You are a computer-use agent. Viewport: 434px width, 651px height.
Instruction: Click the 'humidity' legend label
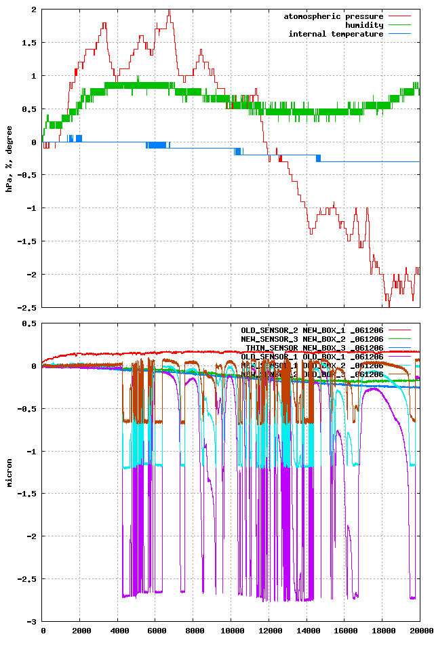click(363, 25)
